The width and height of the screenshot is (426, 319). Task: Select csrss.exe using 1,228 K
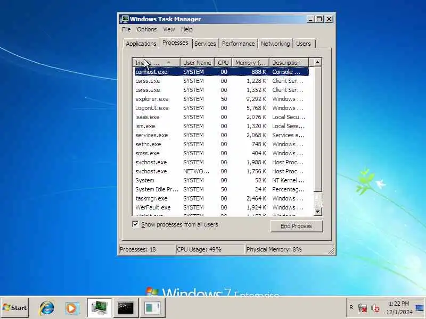pyautogui.click(x=222, y=81)
